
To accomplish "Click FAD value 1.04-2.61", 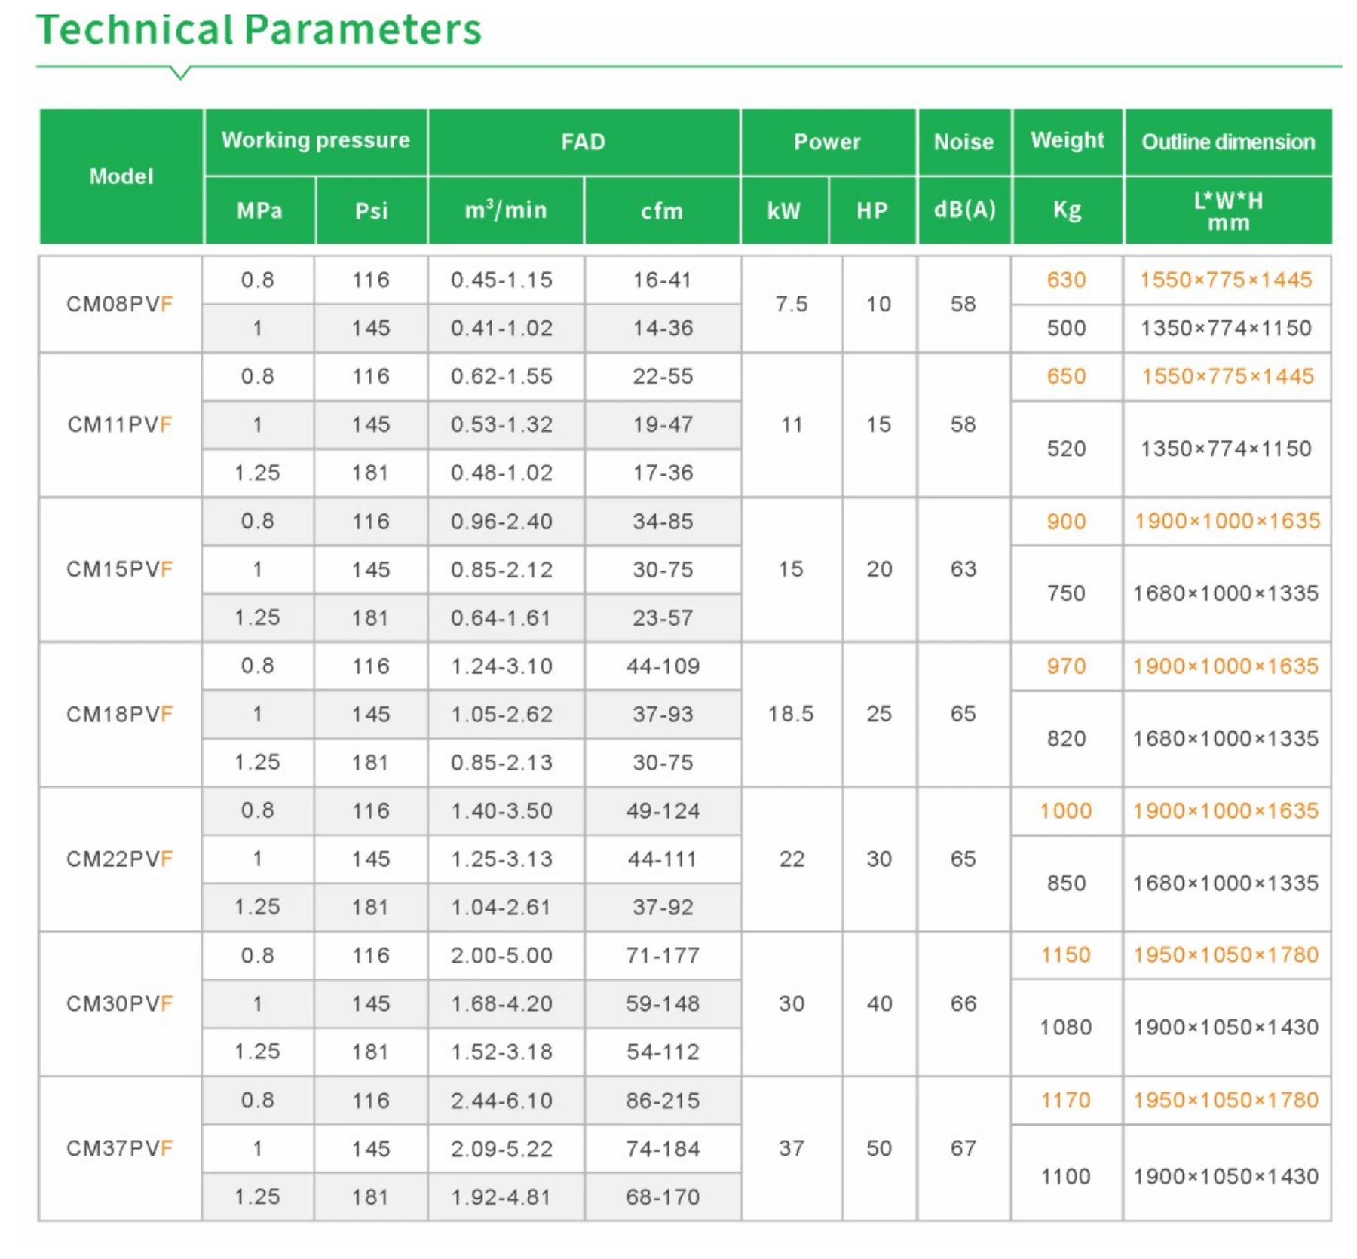I will pyautogui.click(x=502, y=907).
